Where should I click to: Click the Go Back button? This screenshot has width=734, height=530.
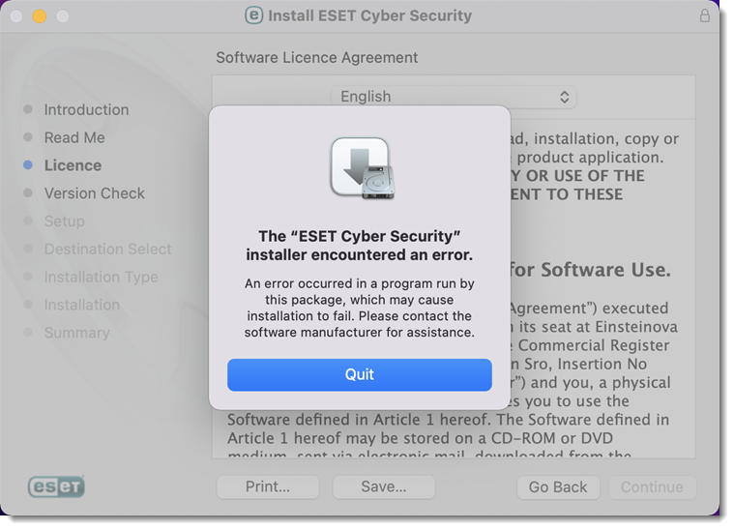[x=558, y=487]
